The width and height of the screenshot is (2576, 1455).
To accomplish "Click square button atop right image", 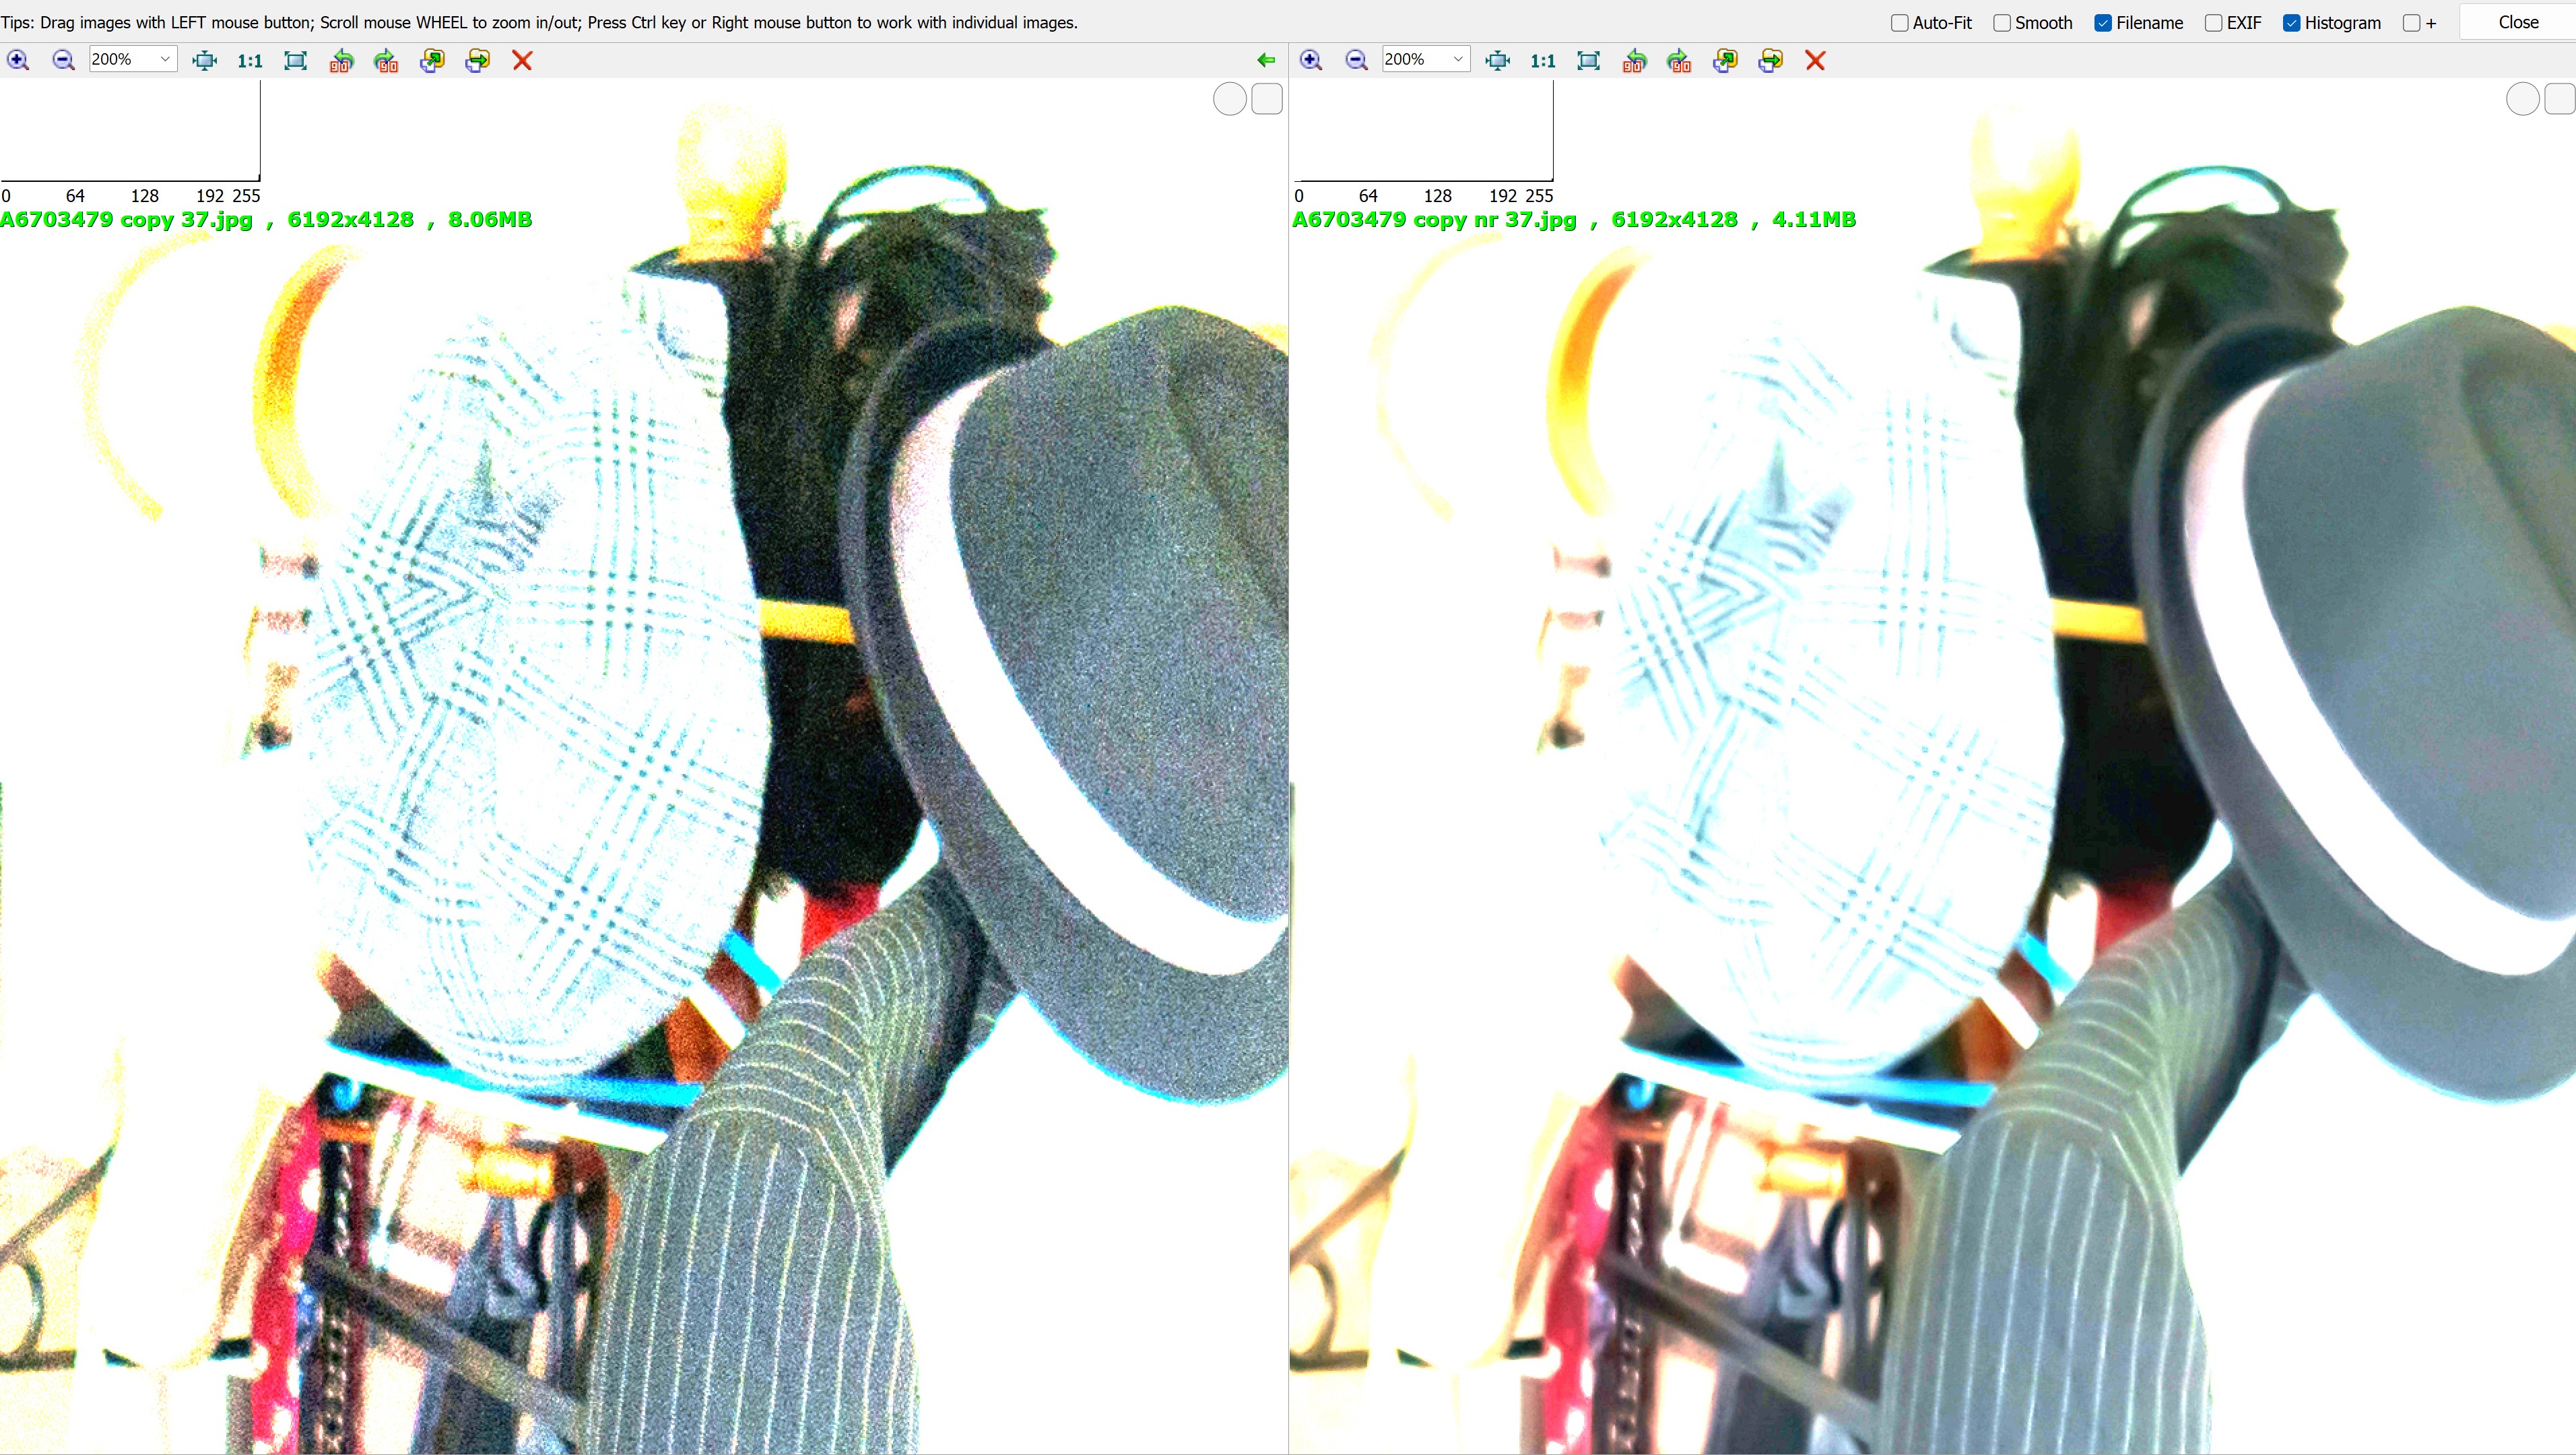I will (x=2560, y=99).
